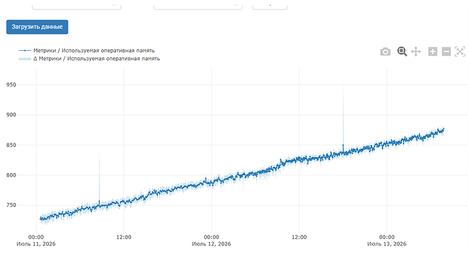Select the magnifier Zoom tool
This screenshot has width=468, height=255.
click(402, 51)
